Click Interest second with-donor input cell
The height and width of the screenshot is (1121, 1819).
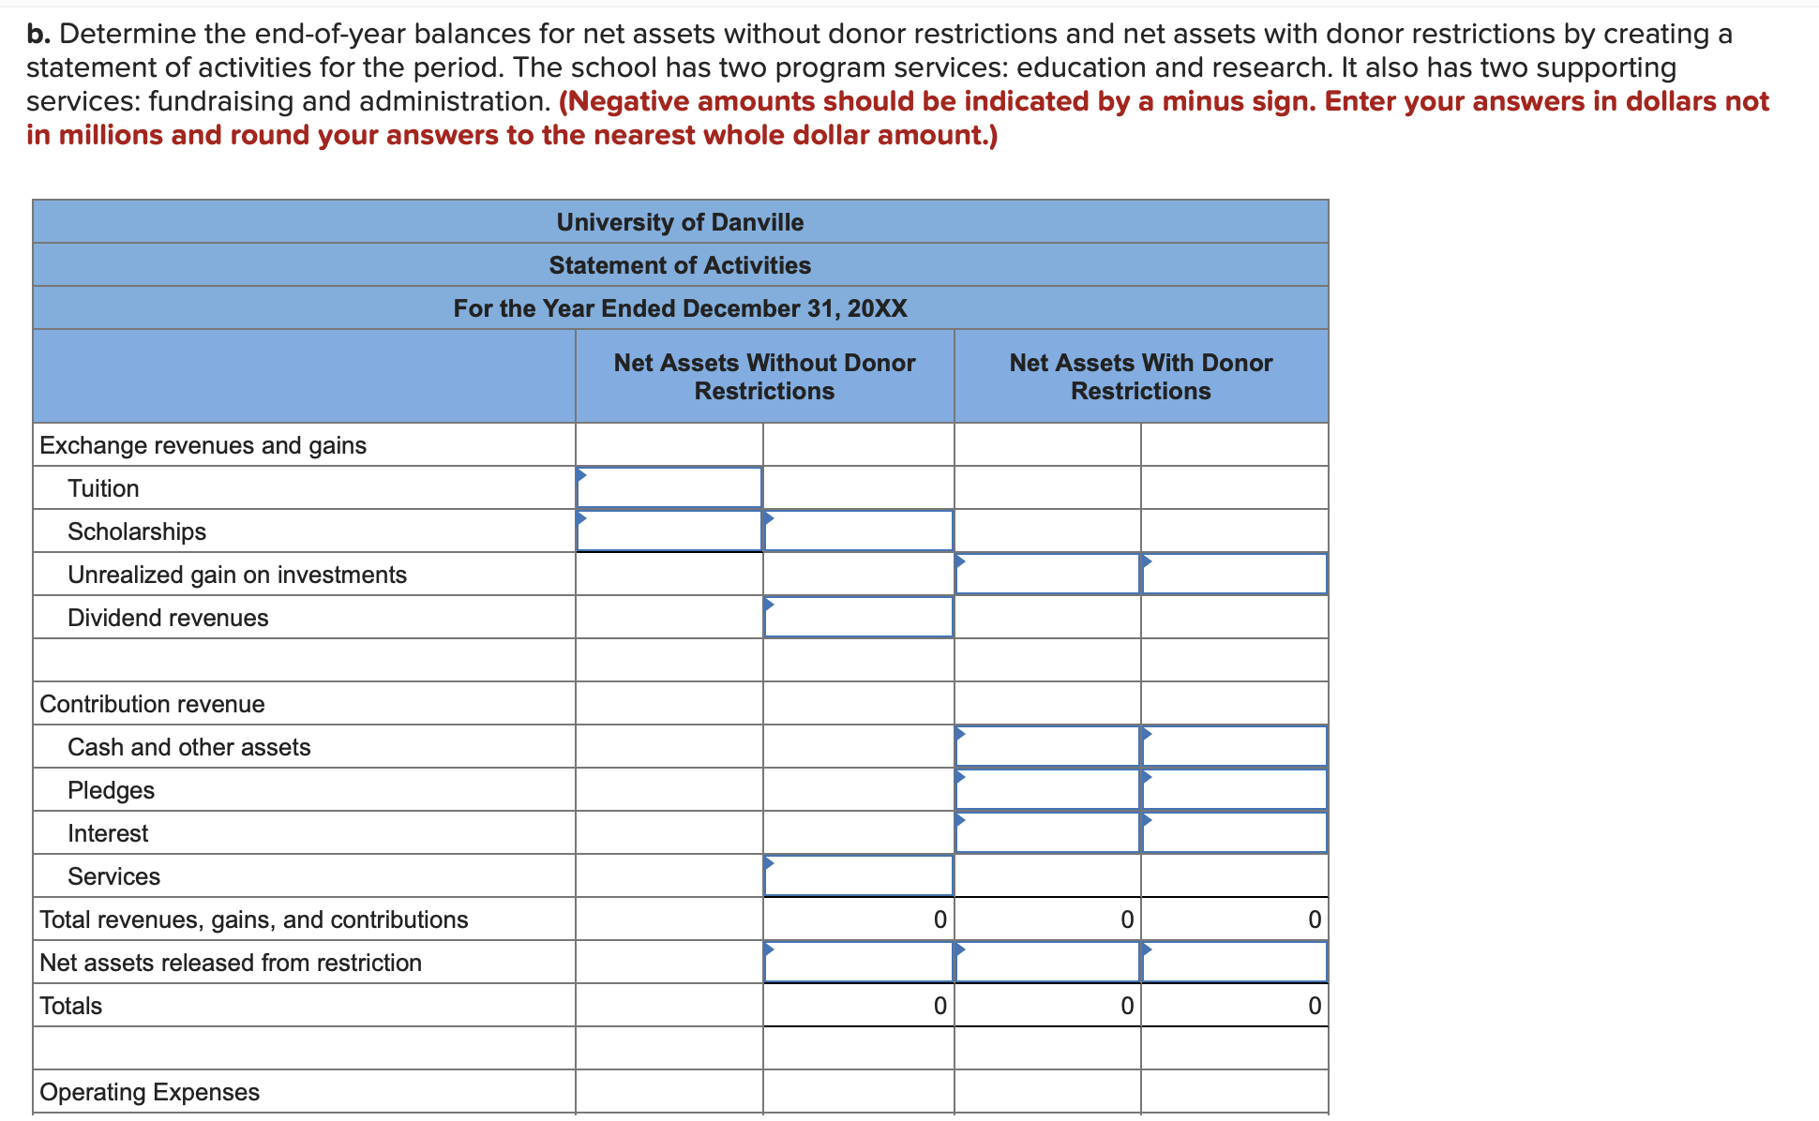coord(1234,832)
